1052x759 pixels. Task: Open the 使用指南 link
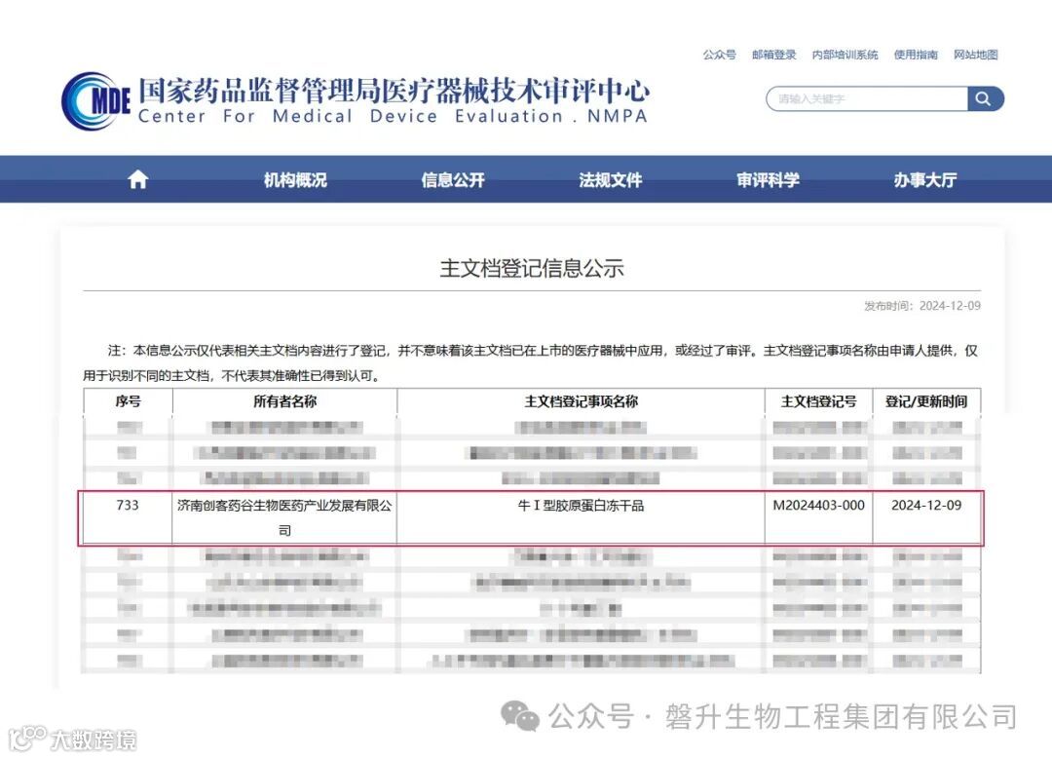(916, 55)
